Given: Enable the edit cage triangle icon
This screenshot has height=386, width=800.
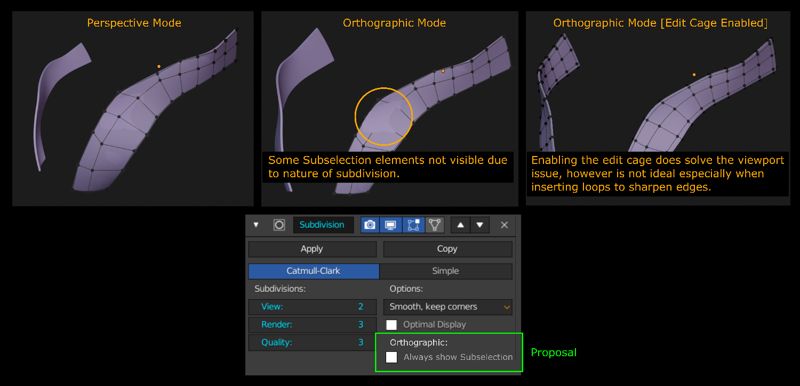Looking at the screenshot, I should [435, 225].
